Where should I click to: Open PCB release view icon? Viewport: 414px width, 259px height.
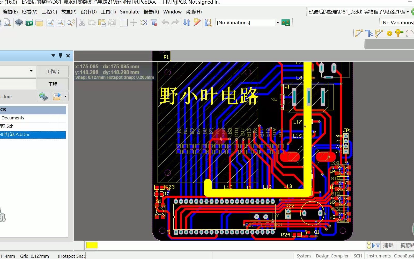(x=29, y=23)
